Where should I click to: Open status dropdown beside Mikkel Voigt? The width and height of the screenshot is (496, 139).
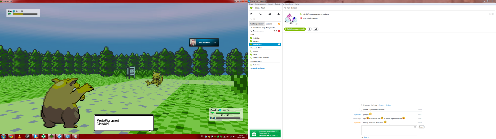(x=251, y=8)
